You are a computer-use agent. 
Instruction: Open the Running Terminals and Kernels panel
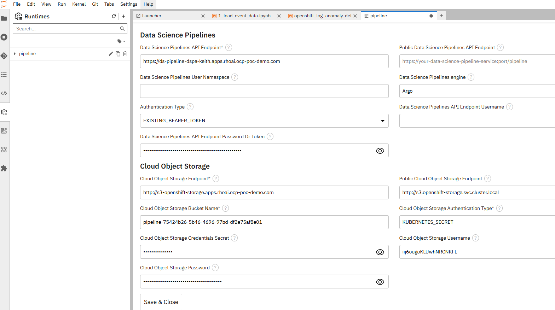(x=4, y=37)
